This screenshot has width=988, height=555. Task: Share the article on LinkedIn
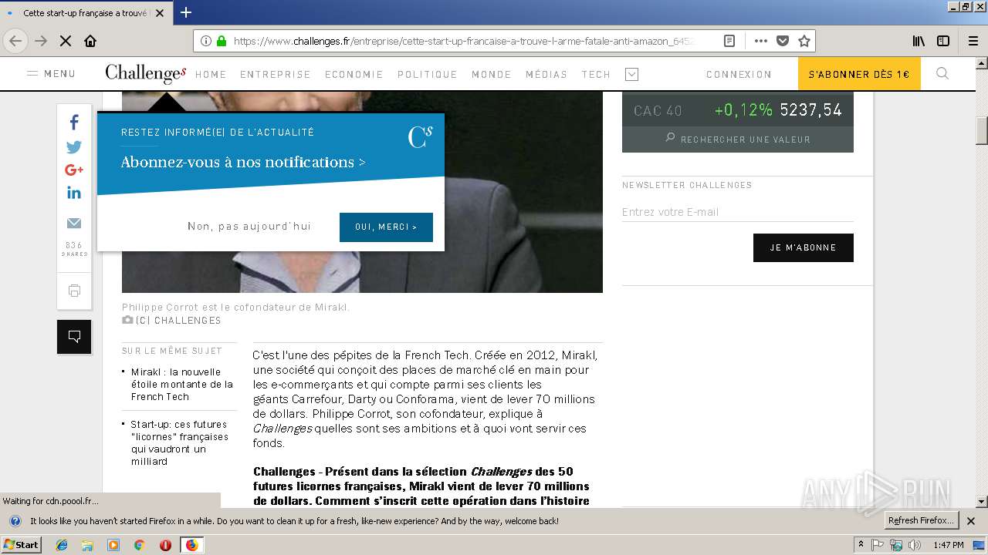74,193
